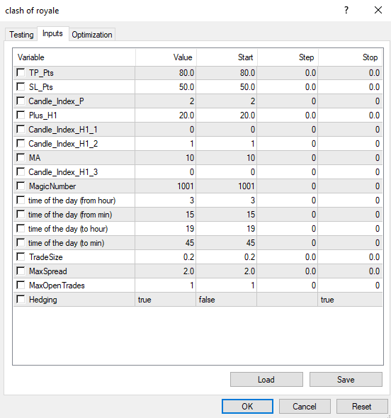Click MaxOpenTrades value cell 1
This screenshot has height=418, width=391.
[x=166, y=286]
